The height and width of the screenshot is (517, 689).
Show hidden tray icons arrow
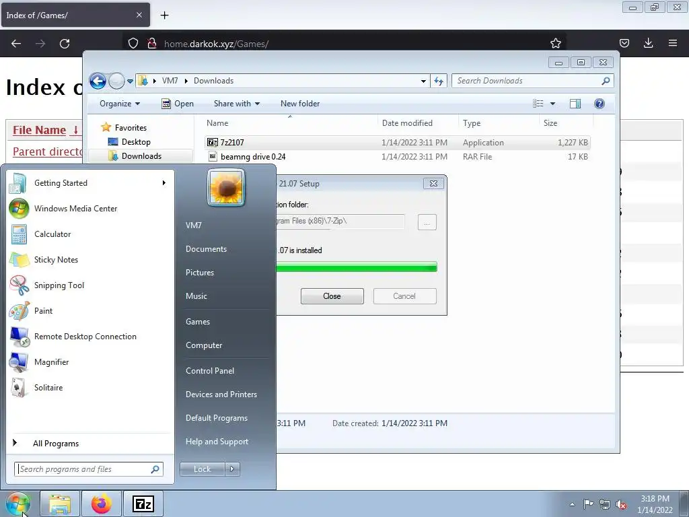(x=572, y=504)
